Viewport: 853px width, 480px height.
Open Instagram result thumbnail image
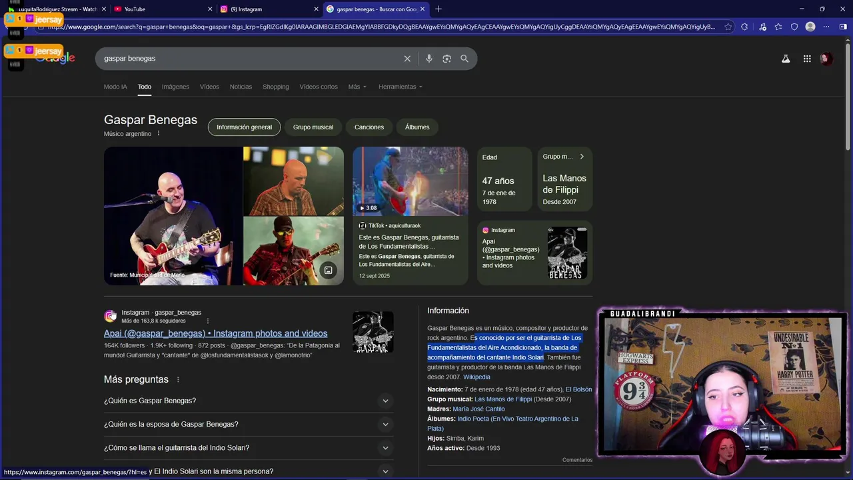pyautogui.click(x=373, y=332)
